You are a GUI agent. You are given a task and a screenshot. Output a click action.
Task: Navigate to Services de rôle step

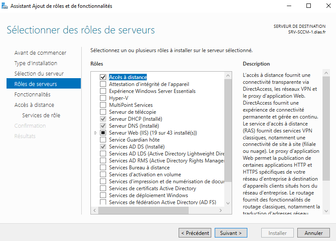[x=41, y=115]
